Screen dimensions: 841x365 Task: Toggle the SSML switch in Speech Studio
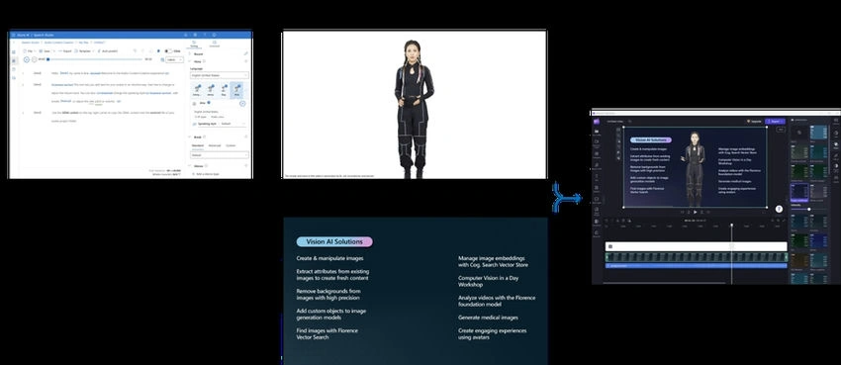(168, 50)
